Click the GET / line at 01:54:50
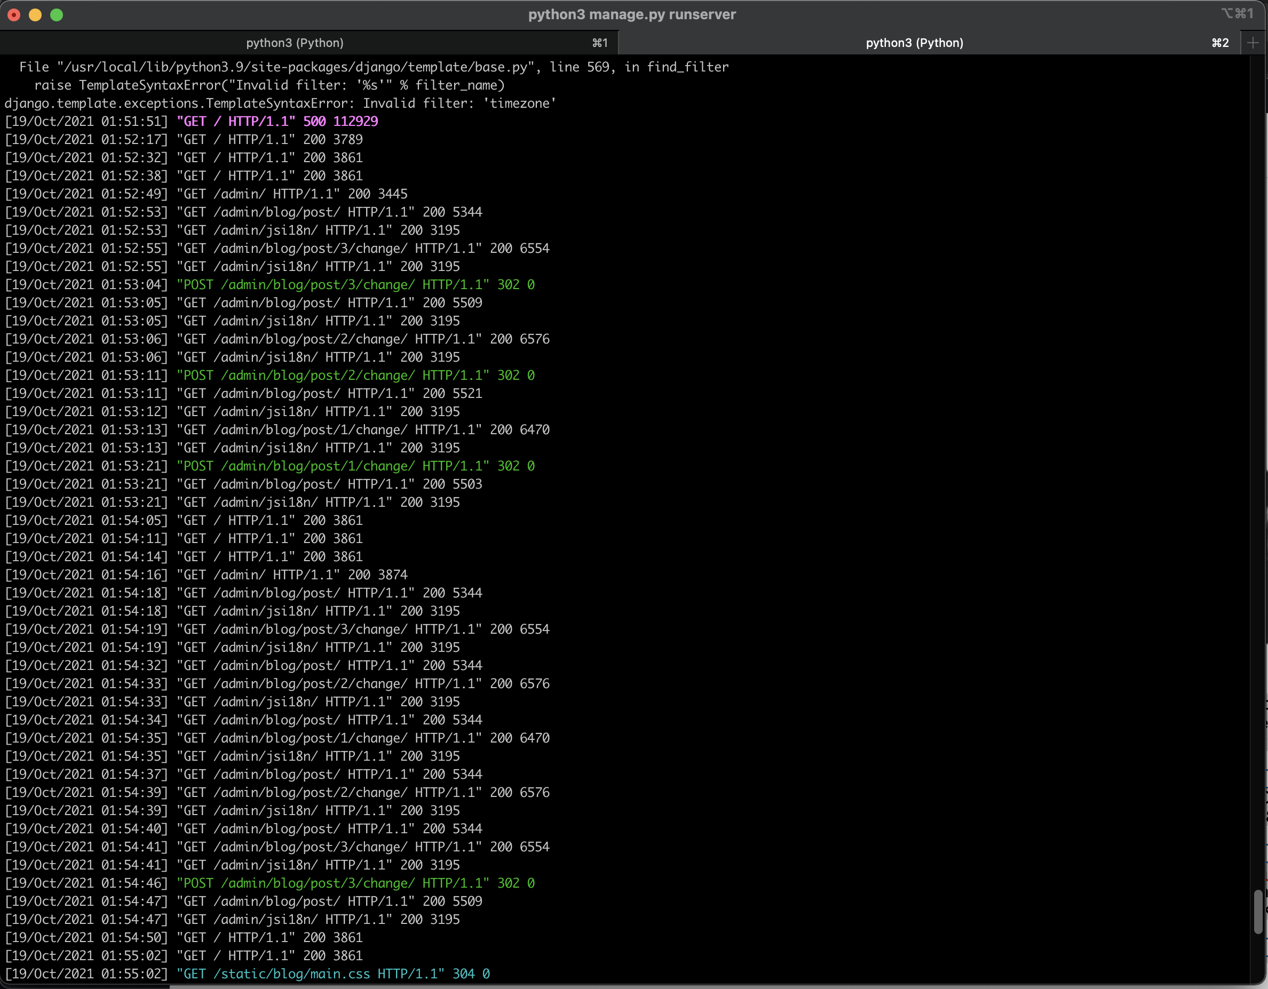The image size is (1268, 989). click(184, 937)
